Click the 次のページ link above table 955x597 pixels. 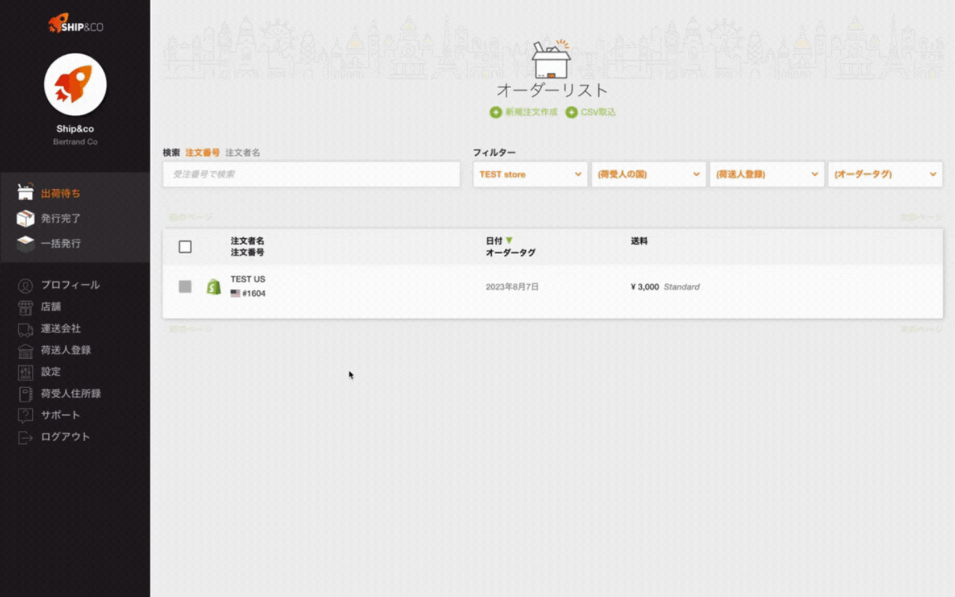pos(921,217)
